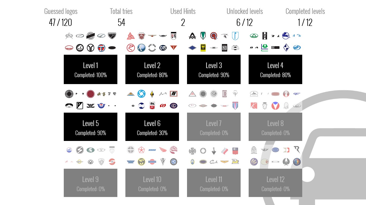Click the Guessed logos counter 47 / 120
Viewport: 366px width, 205px height.
pyautogui.click(x=61, y=22)
